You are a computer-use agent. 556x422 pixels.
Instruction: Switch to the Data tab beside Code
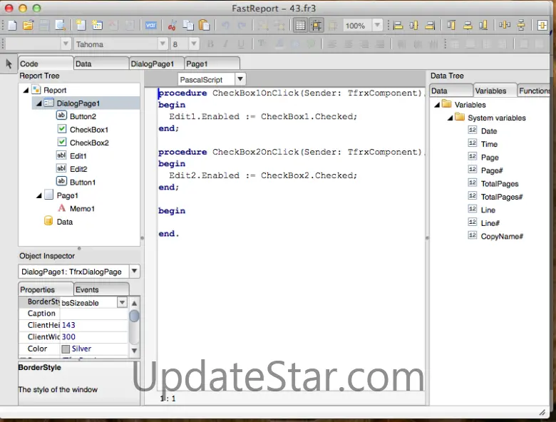coord(101,64)
